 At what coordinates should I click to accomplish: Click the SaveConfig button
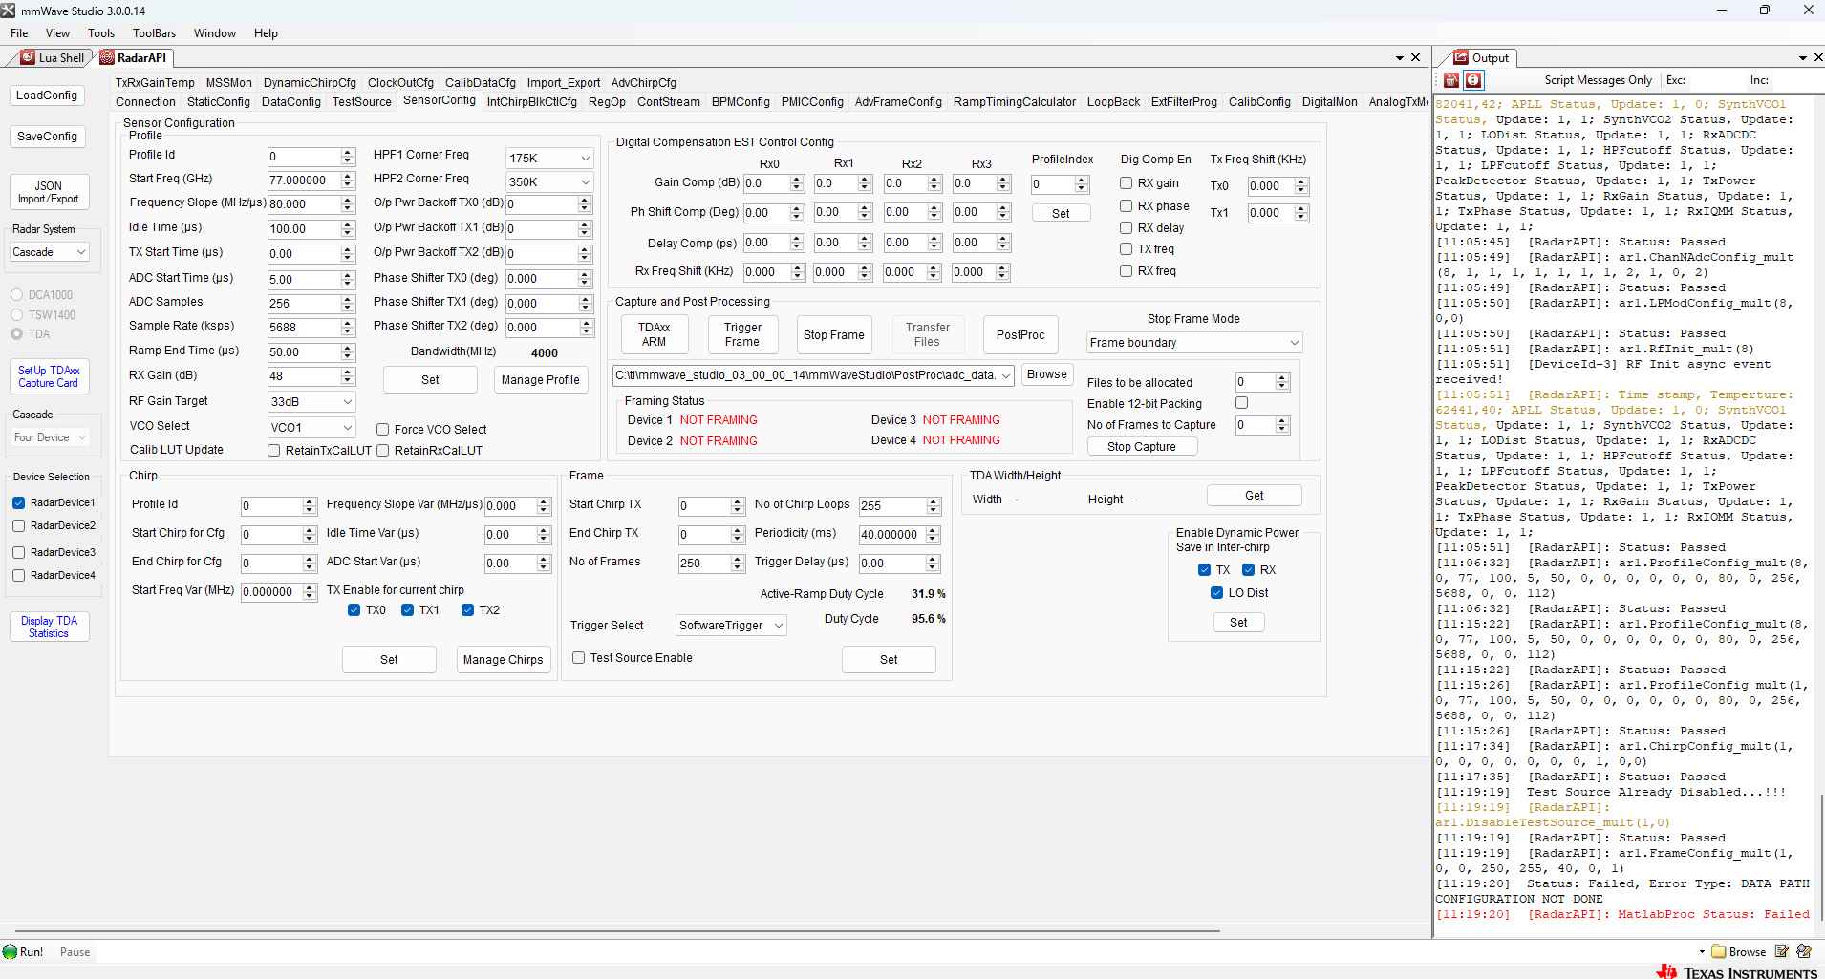tap(47, 137)
